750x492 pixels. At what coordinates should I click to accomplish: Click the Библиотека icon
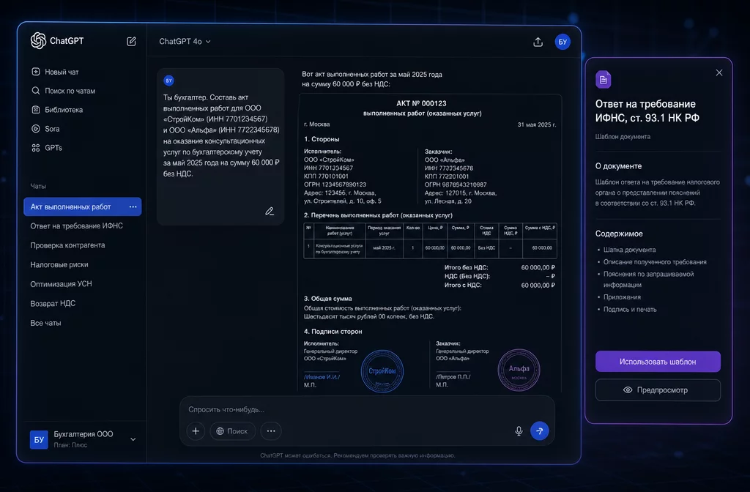point(35,110)
